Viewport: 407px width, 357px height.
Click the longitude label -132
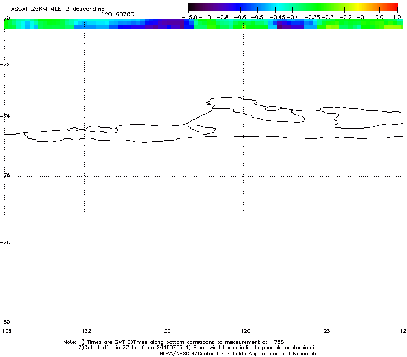pyautogui.click(x=84, y=331)
